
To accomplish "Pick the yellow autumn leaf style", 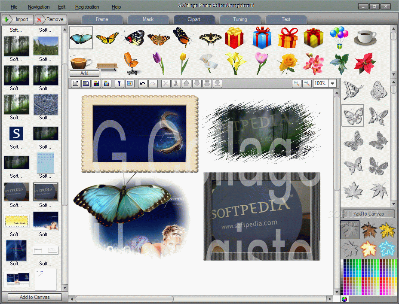I will pos(387,230).
